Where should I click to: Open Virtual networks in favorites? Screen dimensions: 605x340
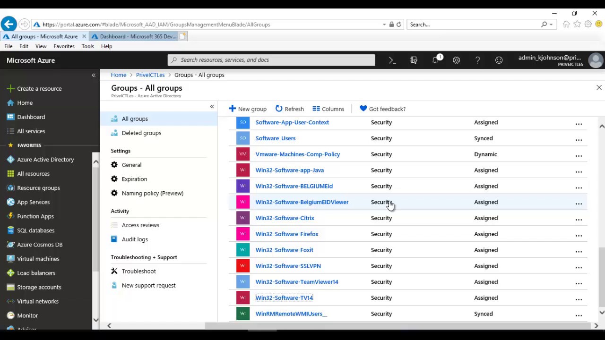37,301
